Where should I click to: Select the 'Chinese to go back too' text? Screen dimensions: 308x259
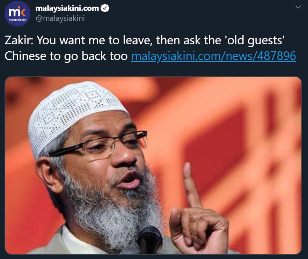click(x=66, y=56)
